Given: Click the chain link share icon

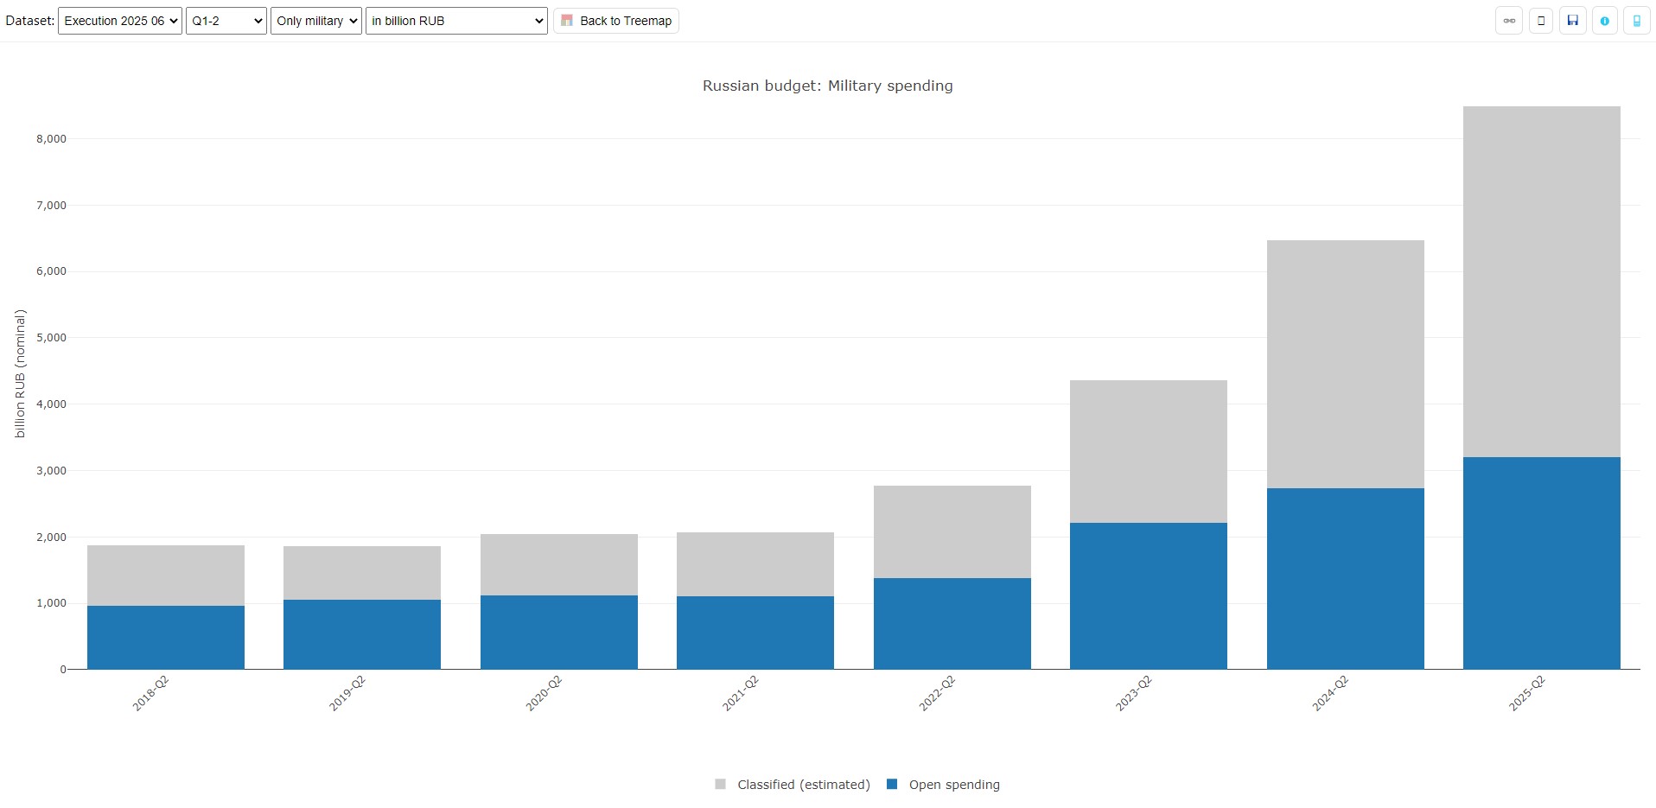Looking at the screenshot, I should (x=1509, y=21).
